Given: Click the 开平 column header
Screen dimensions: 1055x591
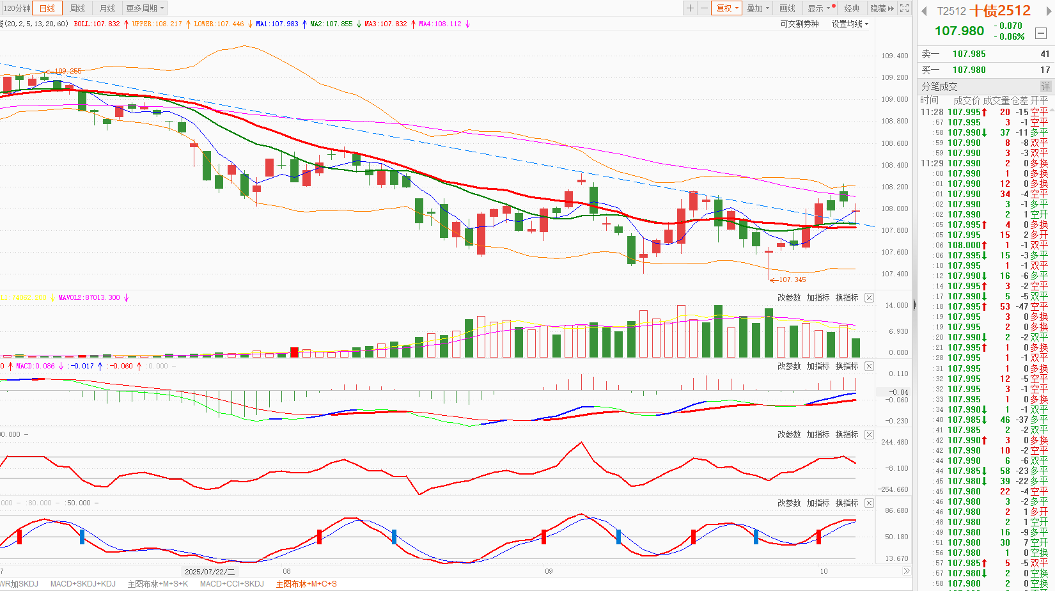Looking at the screenshot, I should click(1039, 100).
